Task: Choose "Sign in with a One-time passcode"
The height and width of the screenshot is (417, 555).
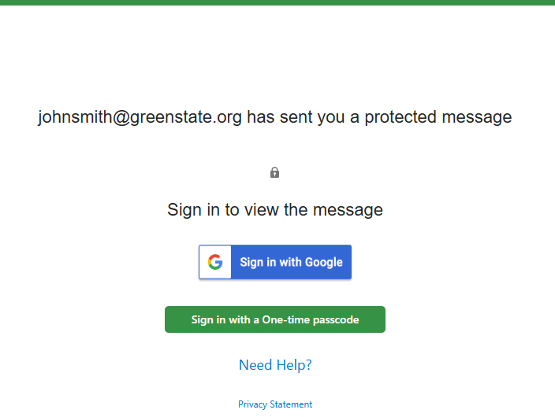Action: coord(274,319)
